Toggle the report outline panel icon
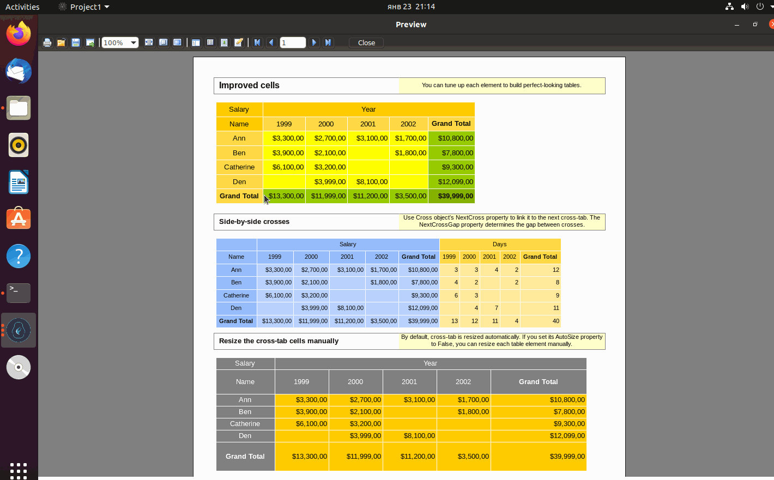This screenshot has height=480, width=774. 196,42
